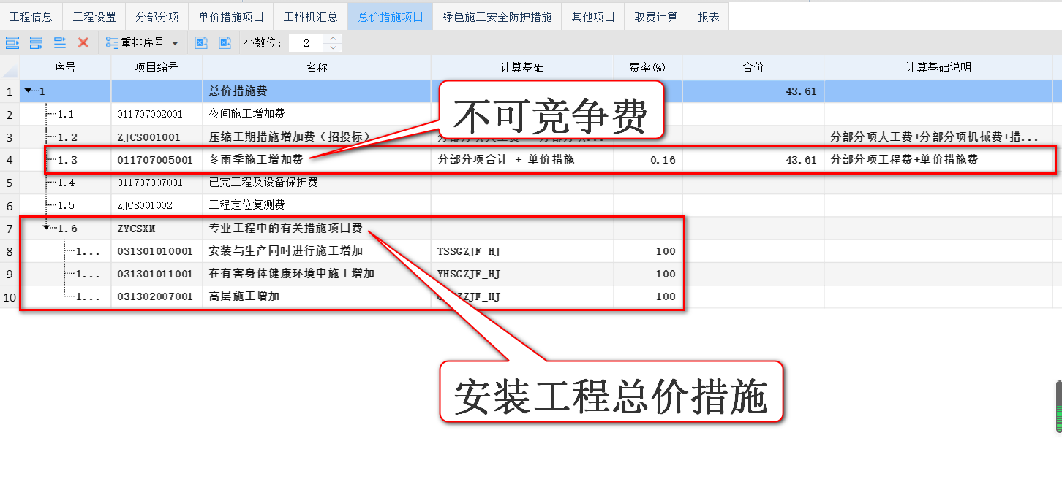The image size is (1062, 487).
Task: Switch to the 分部分项 tab
Action: (157, 16)
